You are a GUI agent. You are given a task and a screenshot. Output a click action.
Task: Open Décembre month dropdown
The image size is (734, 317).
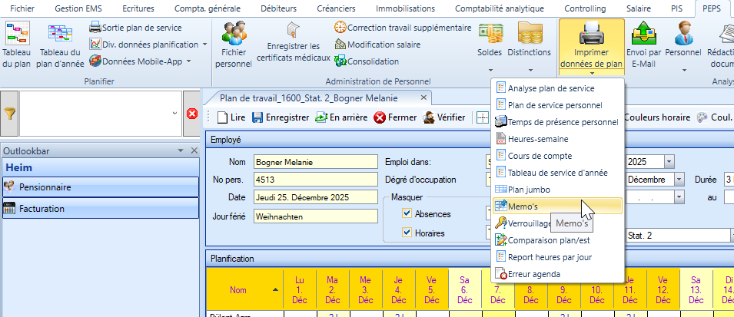pos(679,180)
